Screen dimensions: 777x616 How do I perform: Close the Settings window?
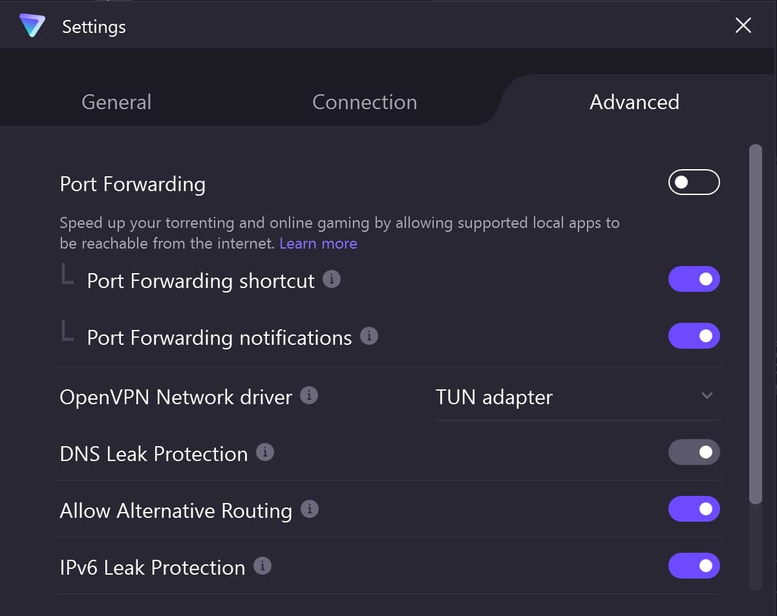743,26
